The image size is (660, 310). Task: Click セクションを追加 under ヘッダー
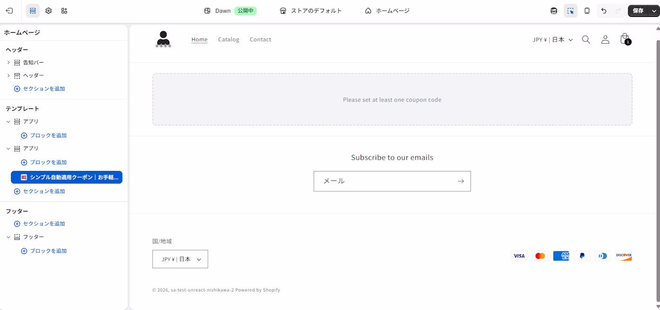tap(43, 88)
